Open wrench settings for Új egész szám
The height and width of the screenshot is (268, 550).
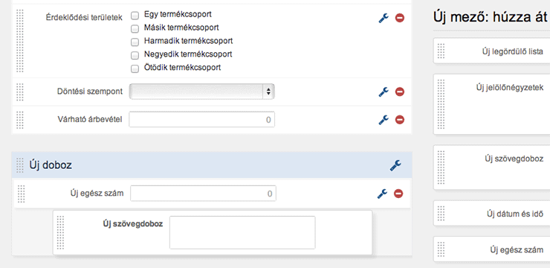(x=382, y=194)
